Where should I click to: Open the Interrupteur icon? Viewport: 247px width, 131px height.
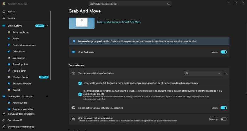coord(9,58)
